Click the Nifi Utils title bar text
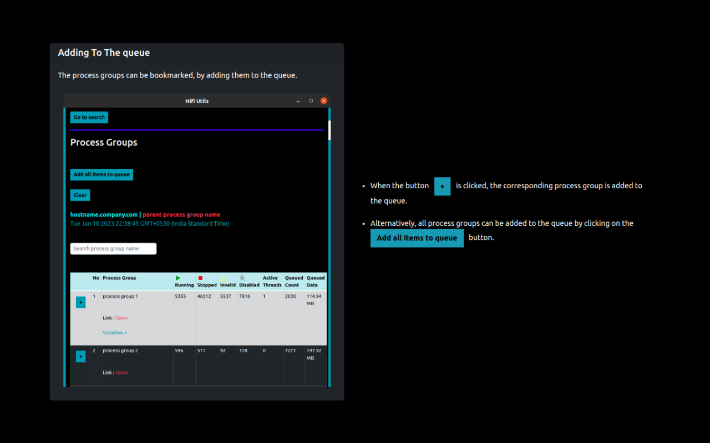The image size is (710, 443). 197,101
